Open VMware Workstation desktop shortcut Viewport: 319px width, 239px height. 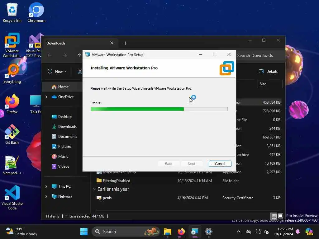point(12,45)
